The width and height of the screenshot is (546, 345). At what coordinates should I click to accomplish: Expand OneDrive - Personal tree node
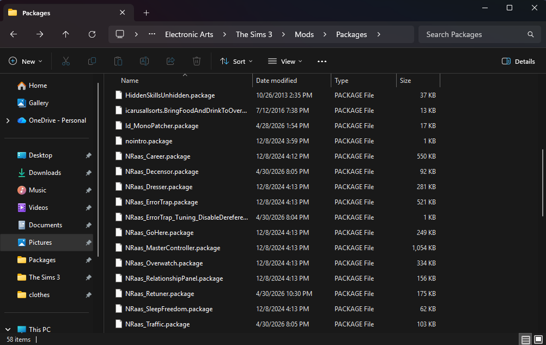click(8, 120)
